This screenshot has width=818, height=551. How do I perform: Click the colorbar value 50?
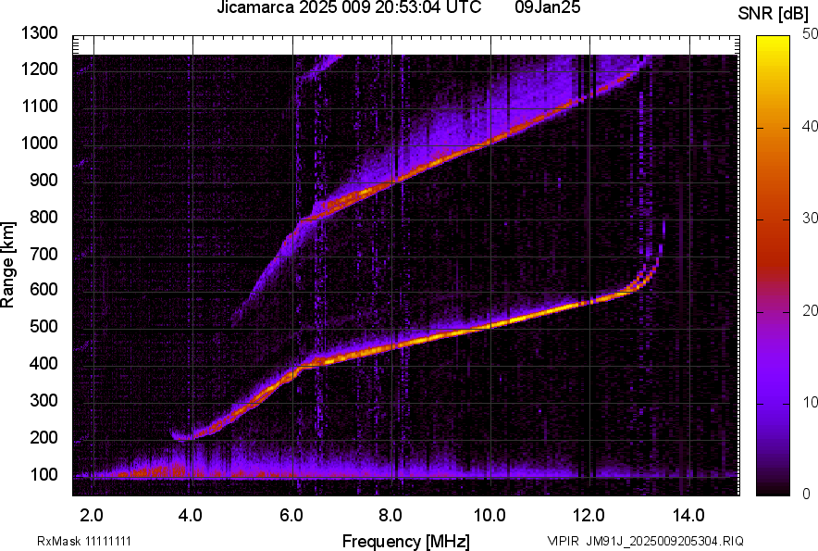(810, 34)
